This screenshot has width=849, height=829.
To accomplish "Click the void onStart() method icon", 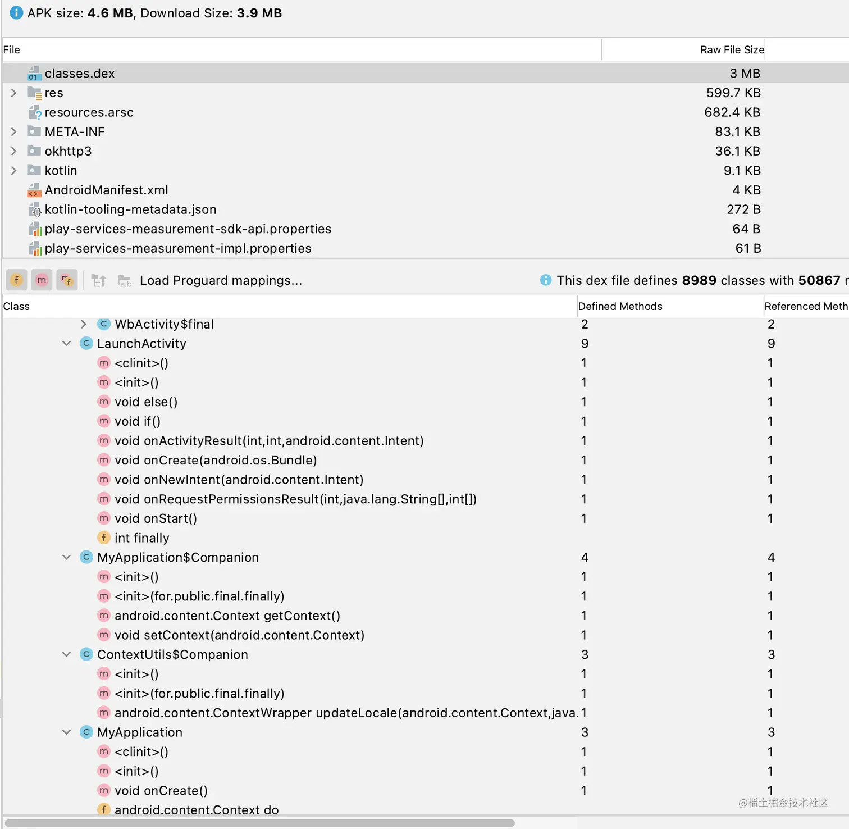I will coord(104,518).
